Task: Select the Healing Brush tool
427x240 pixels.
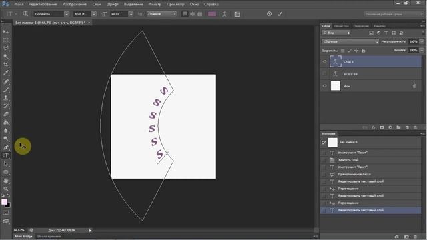Action: (x=6, y=81)
